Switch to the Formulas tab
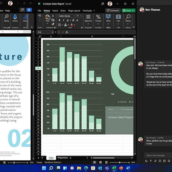This screenshot has width=172, height=172. point(87,11)
